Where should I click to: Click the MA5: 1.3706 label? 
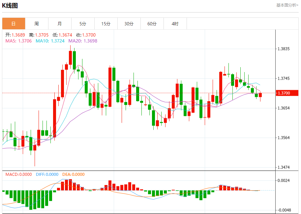click(18, 41)
